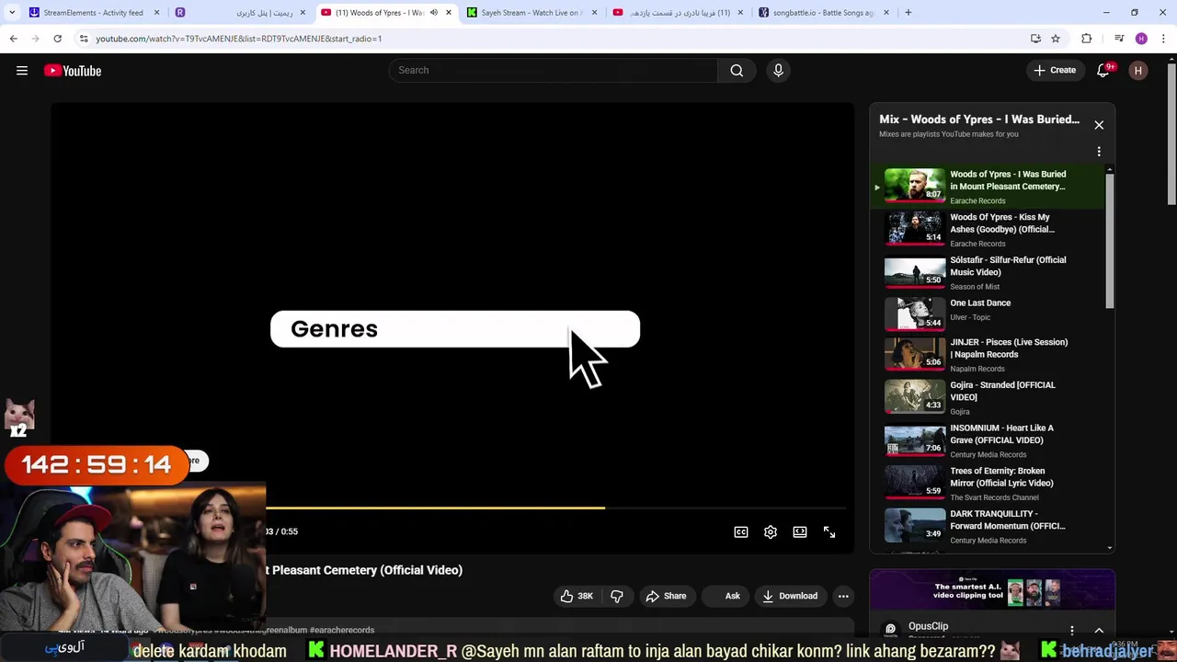Screen dimensions: 1177x662
Task: Open more actions menu below video
Action: tap(843, 596)
